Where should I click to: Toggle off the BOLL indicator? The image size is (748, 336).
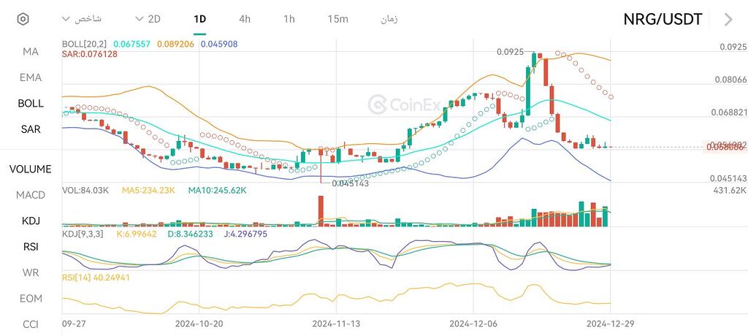coord(31,104)
